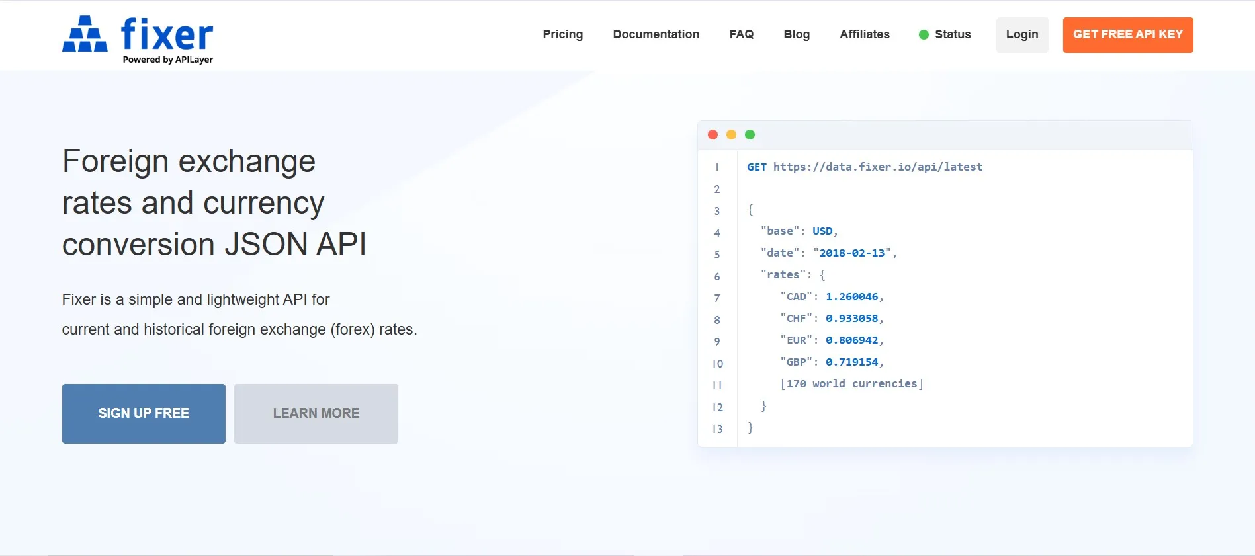Image resolution: width=1255 pixels, height=556 pixels.
Task: Open the Affiliates page
Action: coord(865,34)
